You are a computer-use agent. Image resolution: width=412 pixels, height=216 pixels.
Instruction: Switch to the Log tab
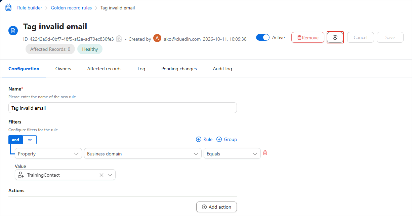point(141,69)
